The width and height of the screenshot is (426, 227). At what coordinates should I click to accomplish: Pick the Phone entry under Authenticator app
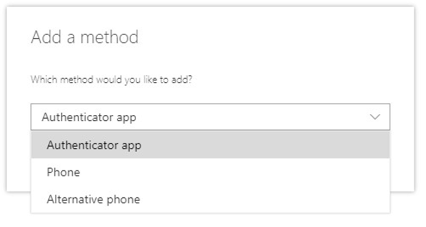63,172
